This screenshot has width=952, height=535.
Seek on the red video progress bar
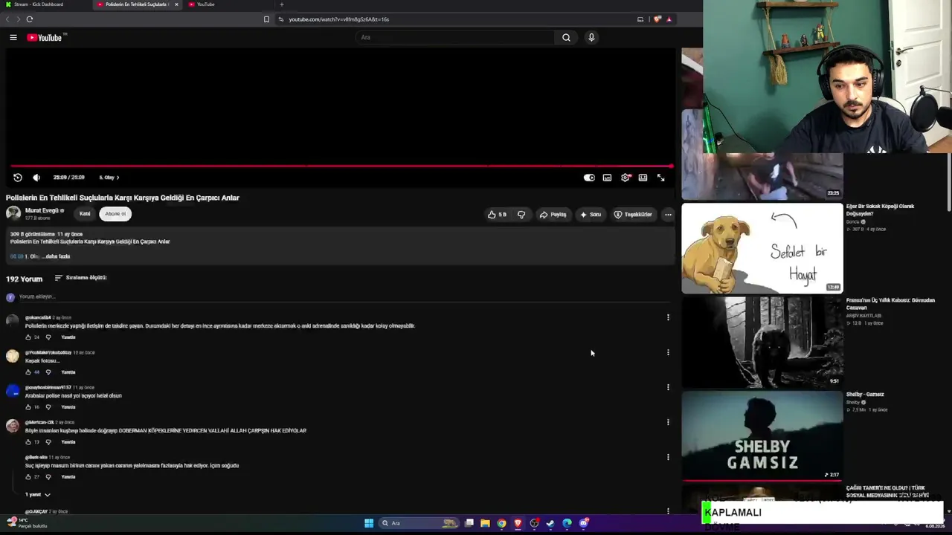point(342,166)
